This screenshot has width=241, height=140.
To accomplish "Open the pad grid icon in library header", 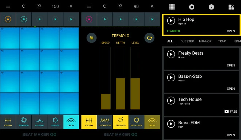I will [172, 7].
